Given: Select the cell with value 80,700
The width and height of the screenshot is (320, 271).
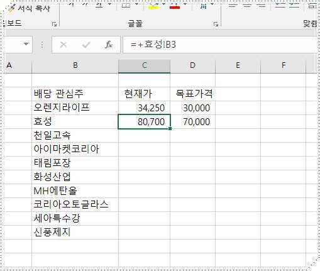Looking at the screenshot, I should click(144, 121).
